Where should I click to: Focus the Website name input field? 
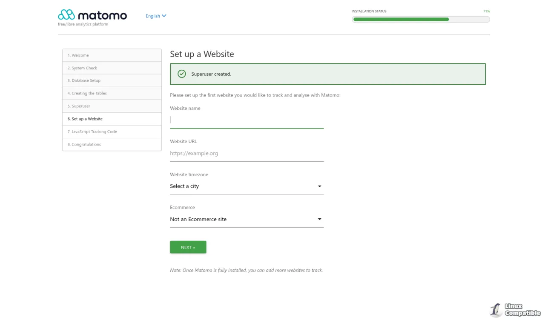coord(247,120)
